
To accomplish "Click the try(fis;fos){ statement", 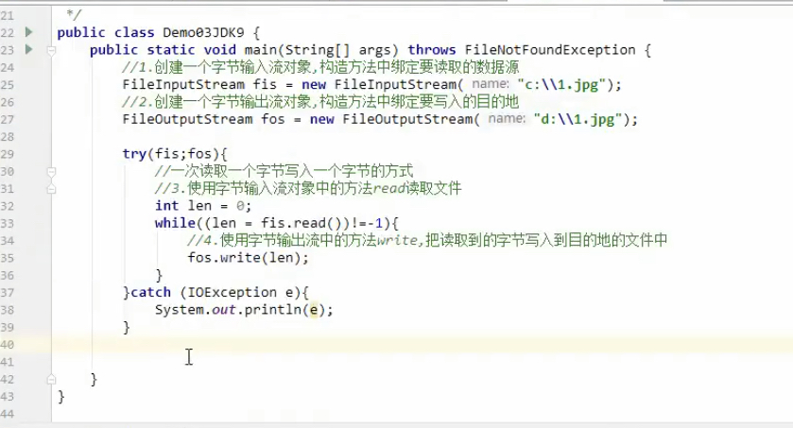I will 175,154.
